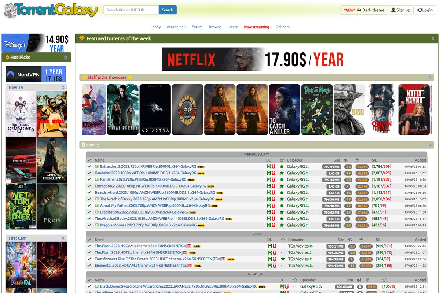Open Elemental poster under First Cam
This screenshot has height=293, width=440.
coord(21,264)
